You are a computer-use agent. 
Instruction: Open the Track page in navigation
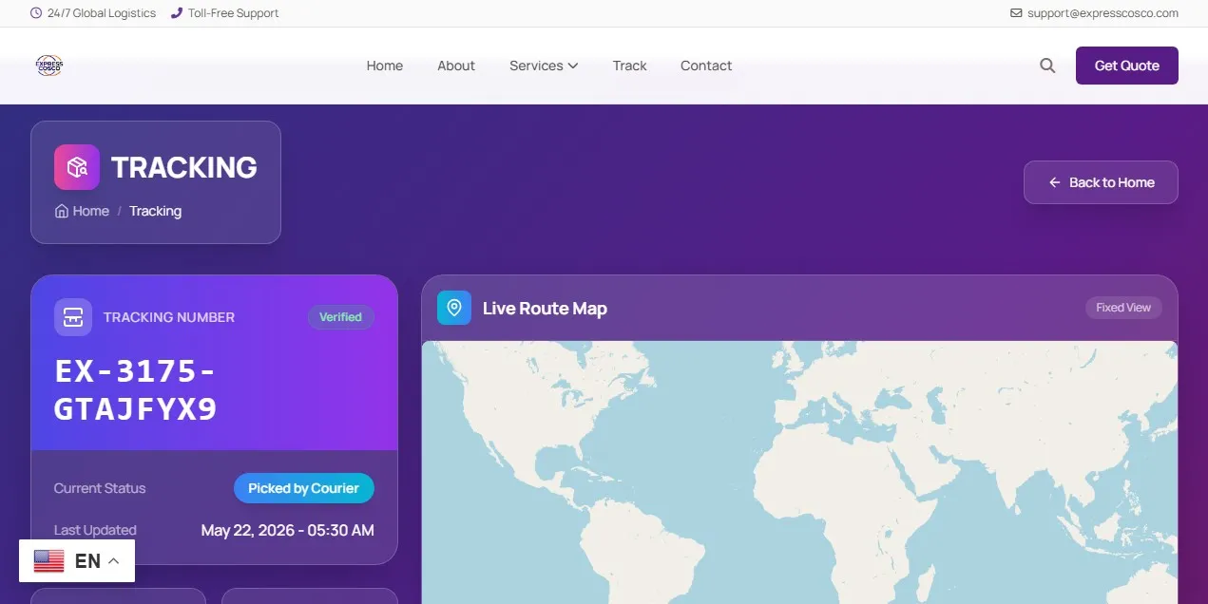pos(630,66)
